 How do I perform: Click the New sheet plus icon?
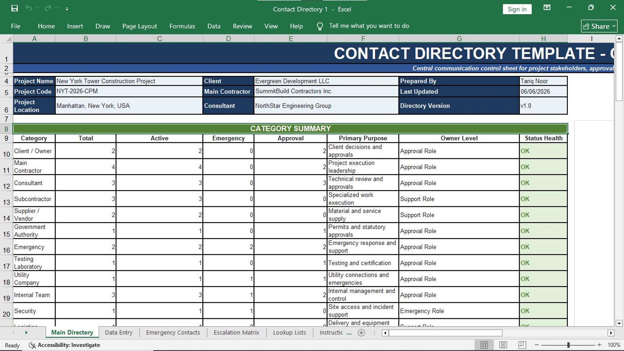click(x=362, y=333)
